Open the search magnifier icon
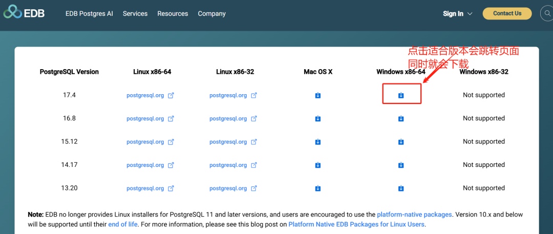 click(x=547, y=13)
